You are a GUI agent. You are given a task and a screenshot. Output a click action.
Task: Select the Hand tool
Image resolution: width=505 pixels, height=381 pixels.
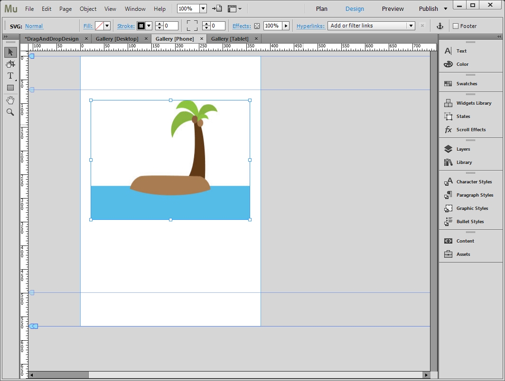coord(10,100)
